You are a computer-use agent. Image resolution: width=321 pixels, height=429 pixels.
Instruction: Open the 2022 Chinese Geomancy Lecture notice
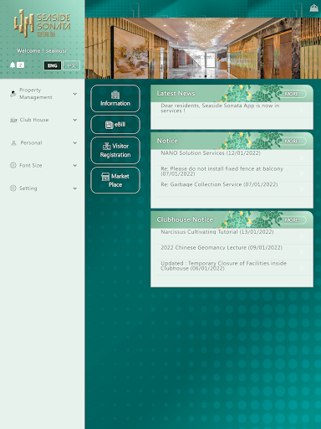click(232, 252)
